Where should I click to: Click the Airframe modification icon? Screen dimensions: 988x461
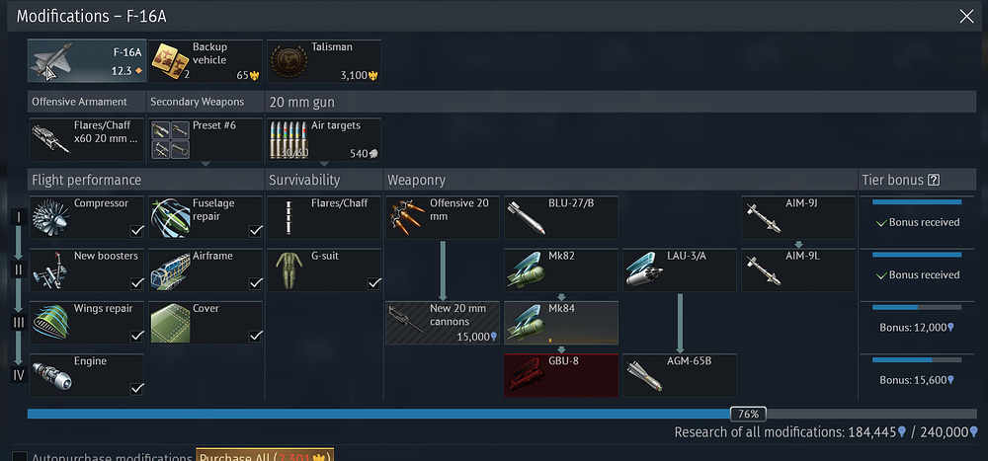click(x=170, y=270)
